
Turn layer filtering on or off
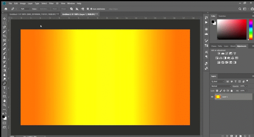tap(247, 81)
